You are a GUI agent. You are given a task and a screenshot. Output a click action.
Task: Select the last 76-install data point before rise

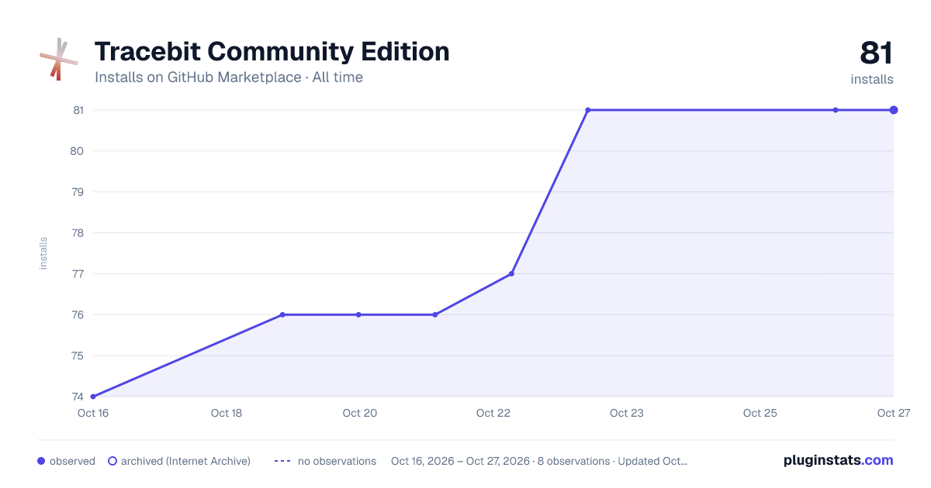435,314
